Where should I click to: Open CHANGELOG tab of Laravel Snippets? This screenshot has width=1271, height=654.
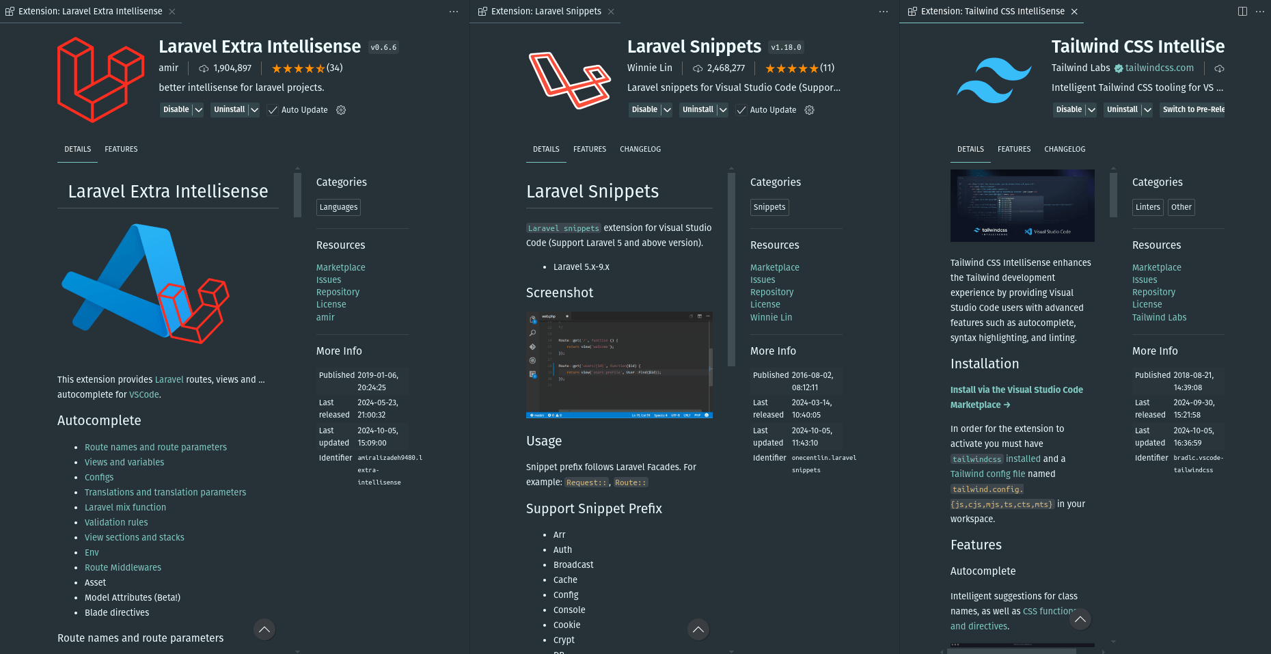tap(640, 149)
